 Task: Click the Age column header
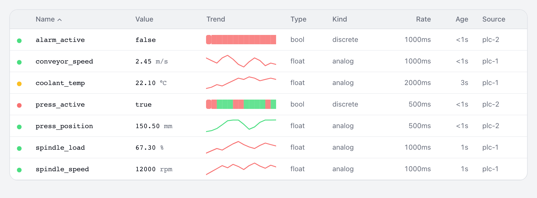(462, 19)
